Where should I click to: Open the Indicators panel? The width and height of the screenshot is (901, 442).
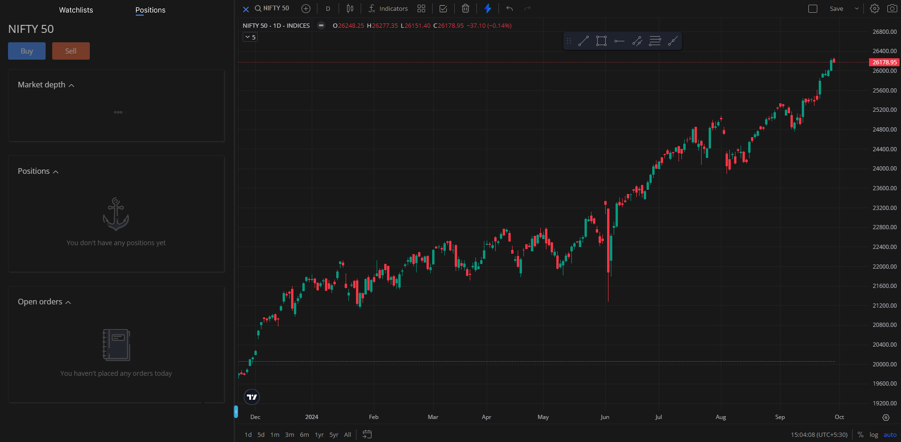point(389,8)
